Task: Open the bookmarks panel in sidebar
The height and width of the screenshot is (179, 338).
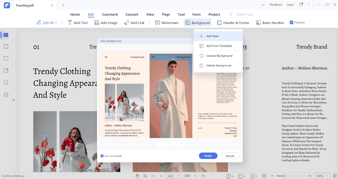Action: [6, 47]
